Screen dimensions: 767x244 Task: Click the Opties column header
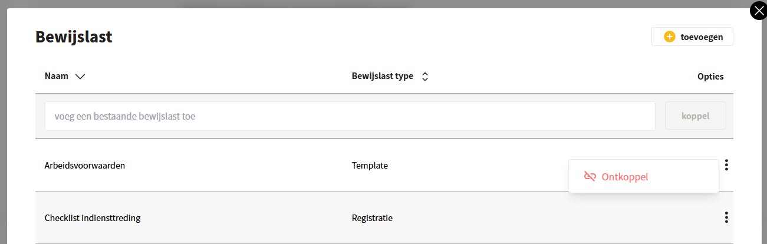[x=710, y=77]
